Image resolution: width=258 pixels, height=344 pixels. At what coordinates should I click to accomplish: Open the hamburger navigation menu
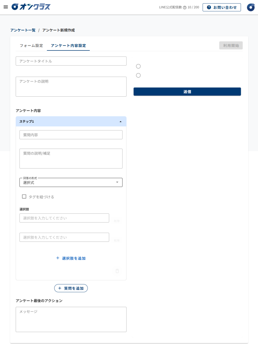click(6, 7)
